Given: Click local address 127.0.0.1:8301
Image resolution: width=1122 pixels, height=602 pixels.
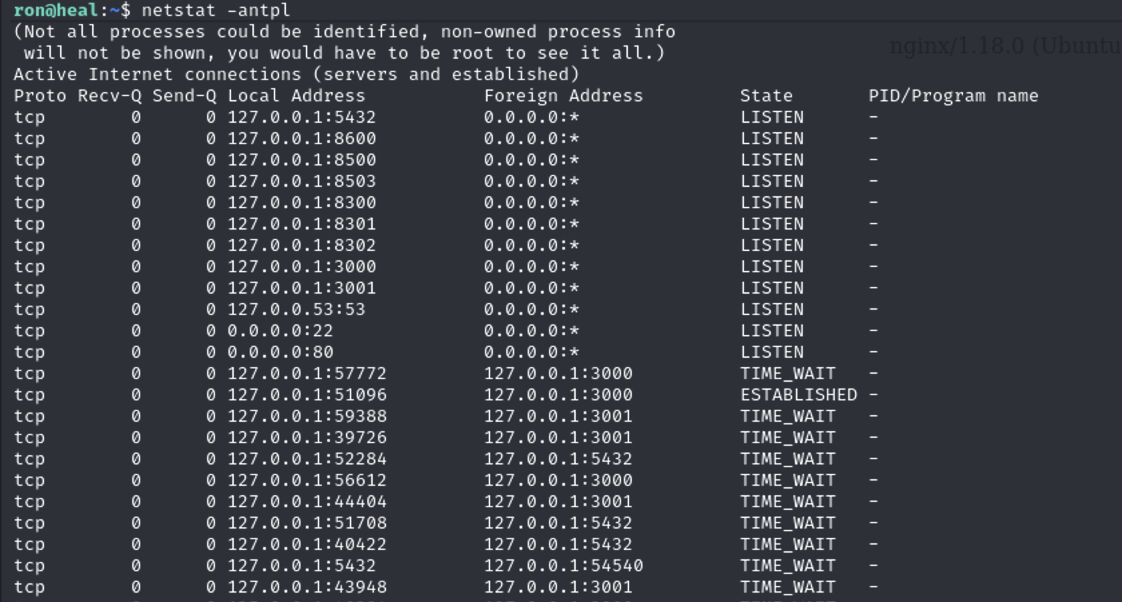Looking at the screenshot, I should (x=302, y=224).
